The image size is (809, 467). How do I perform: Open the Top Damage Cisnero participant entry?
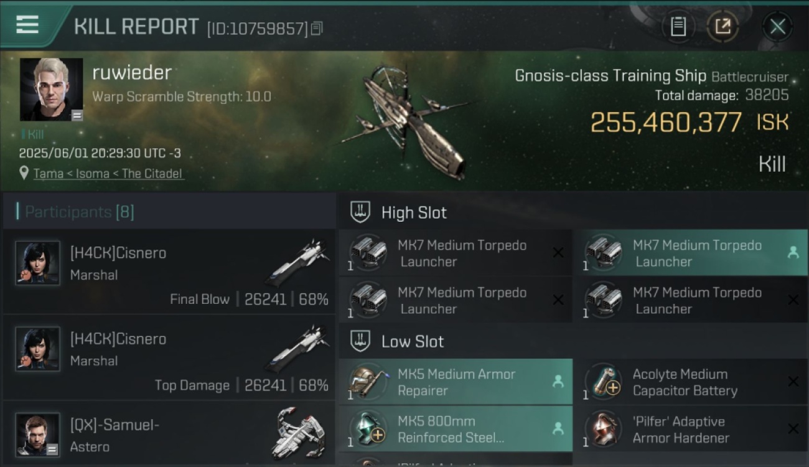coord(169,359)
